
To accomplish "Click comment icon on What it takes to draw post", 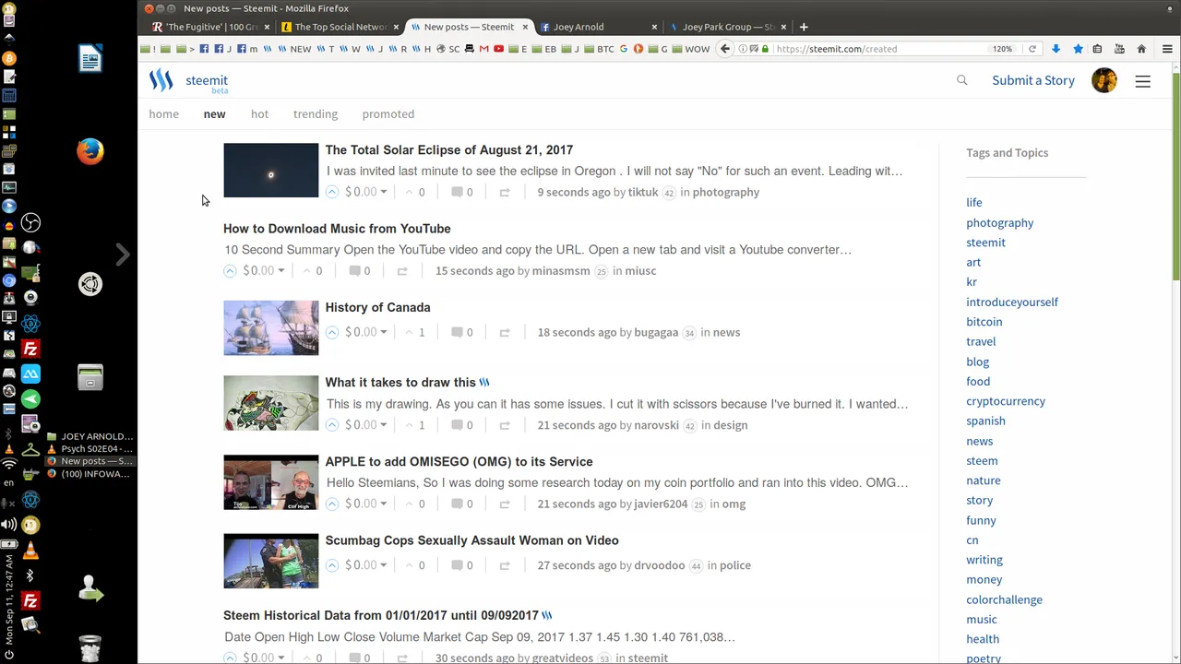I will tap(457, 425).
